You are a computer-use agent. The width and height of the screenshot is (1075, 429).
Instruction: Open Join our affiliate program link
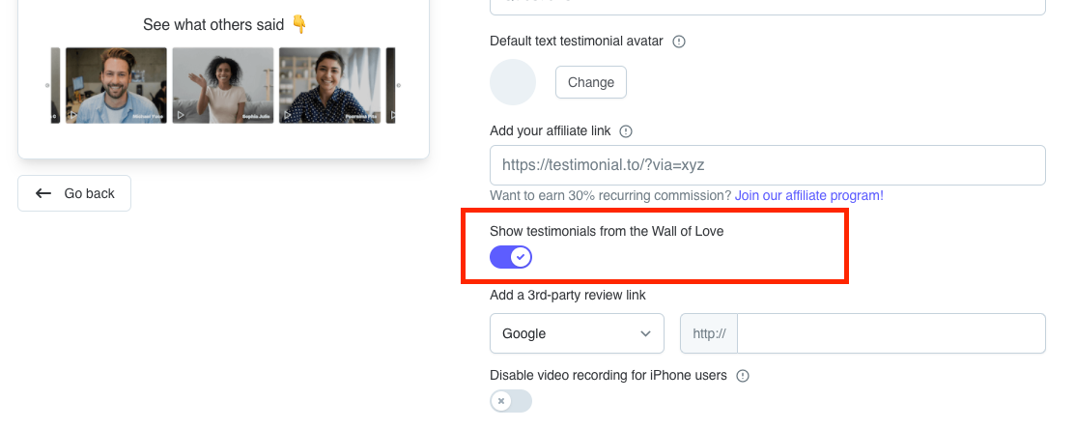pyautogui.click(x=809, y=195)
